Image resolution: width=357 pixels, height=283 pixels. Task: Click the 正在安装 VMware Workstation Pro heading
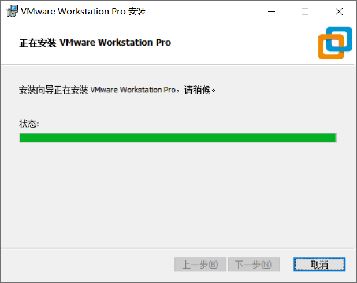95,43
